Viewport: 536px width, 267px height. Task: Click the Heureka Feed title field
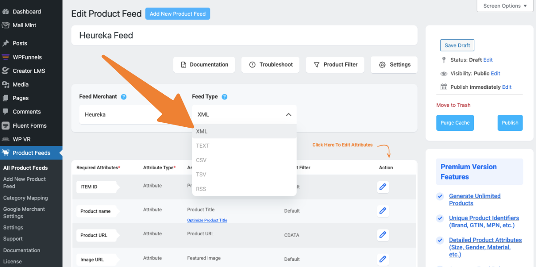click(244, 35)
